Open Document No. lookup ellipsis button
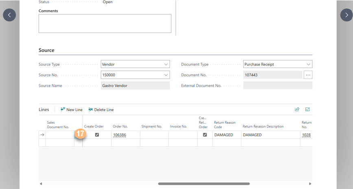The image size is (353, 189). click(308, 75)
